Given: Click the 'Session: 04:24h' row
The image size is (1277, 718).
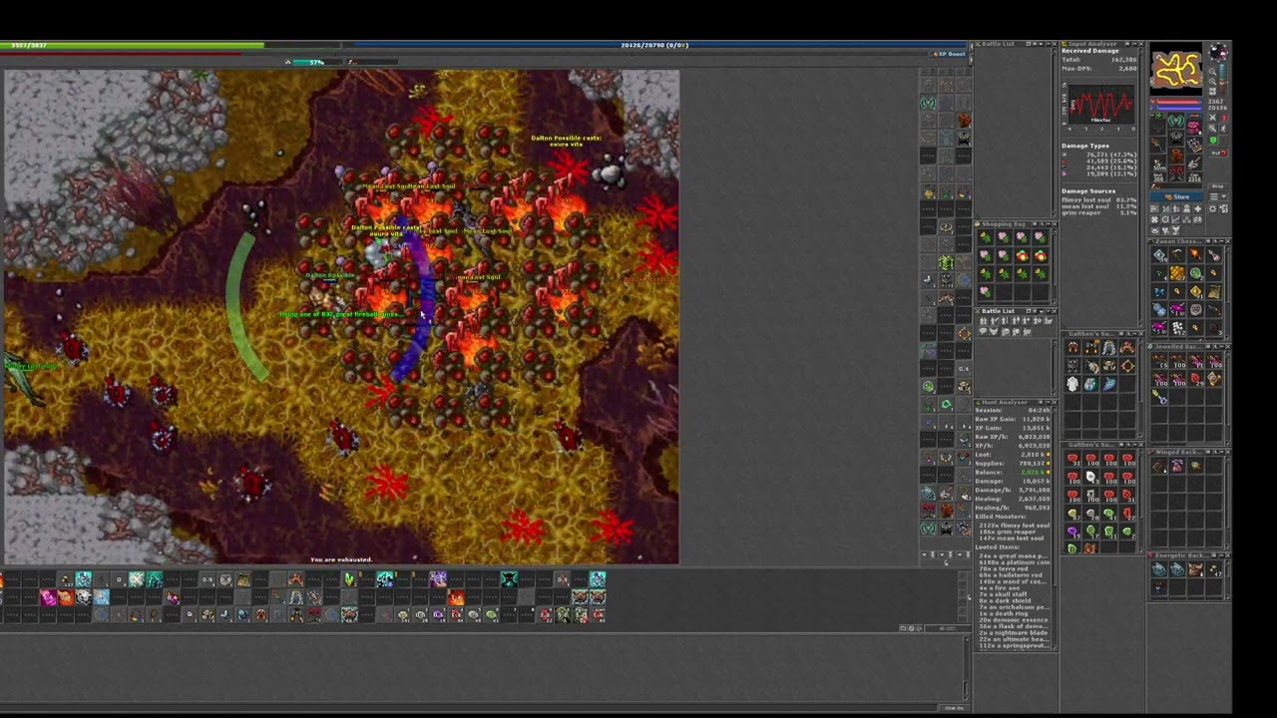Looking at the screenshot, I should pyautogui.click(x=1012, y=410).
